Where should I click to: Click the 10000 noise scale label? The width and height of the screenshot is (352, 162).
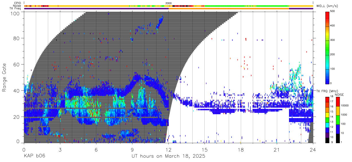coord(345,105)
